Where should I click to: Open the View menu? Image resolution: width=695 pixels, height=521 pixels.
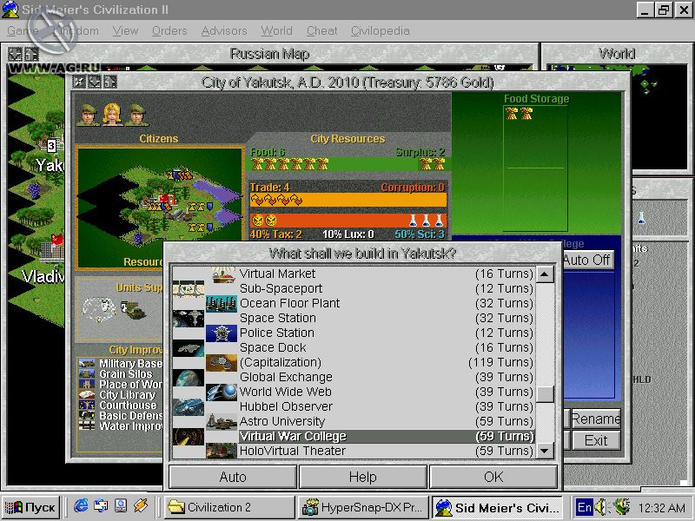pyautogui.click(x=125, y=30)
